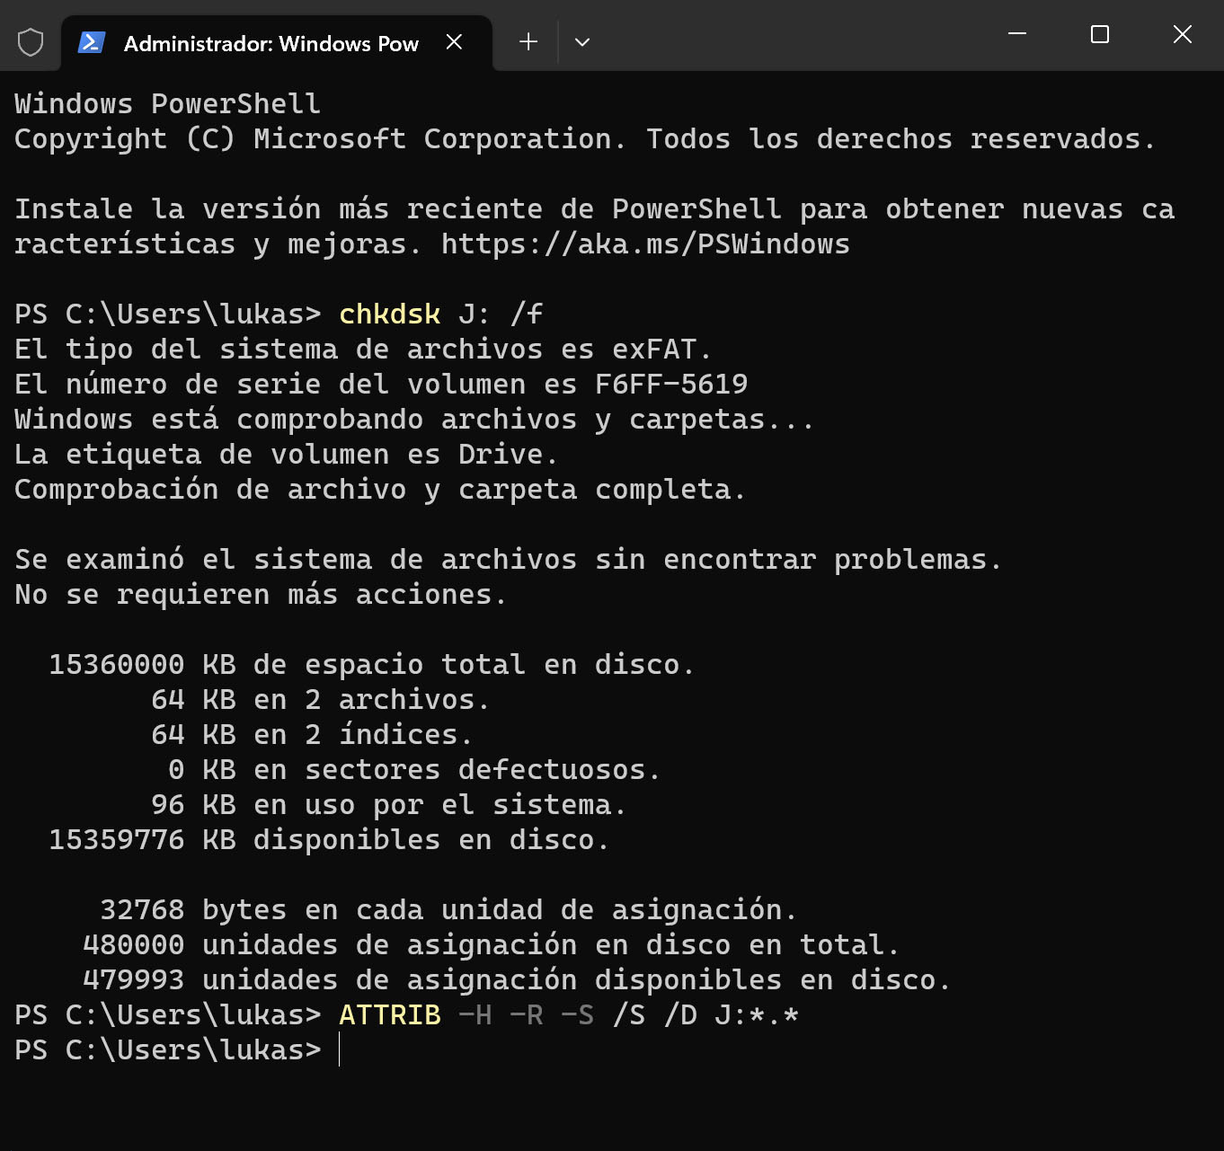Click the 480000 allocation units value

pyautogui.click(x=133, y=945)
